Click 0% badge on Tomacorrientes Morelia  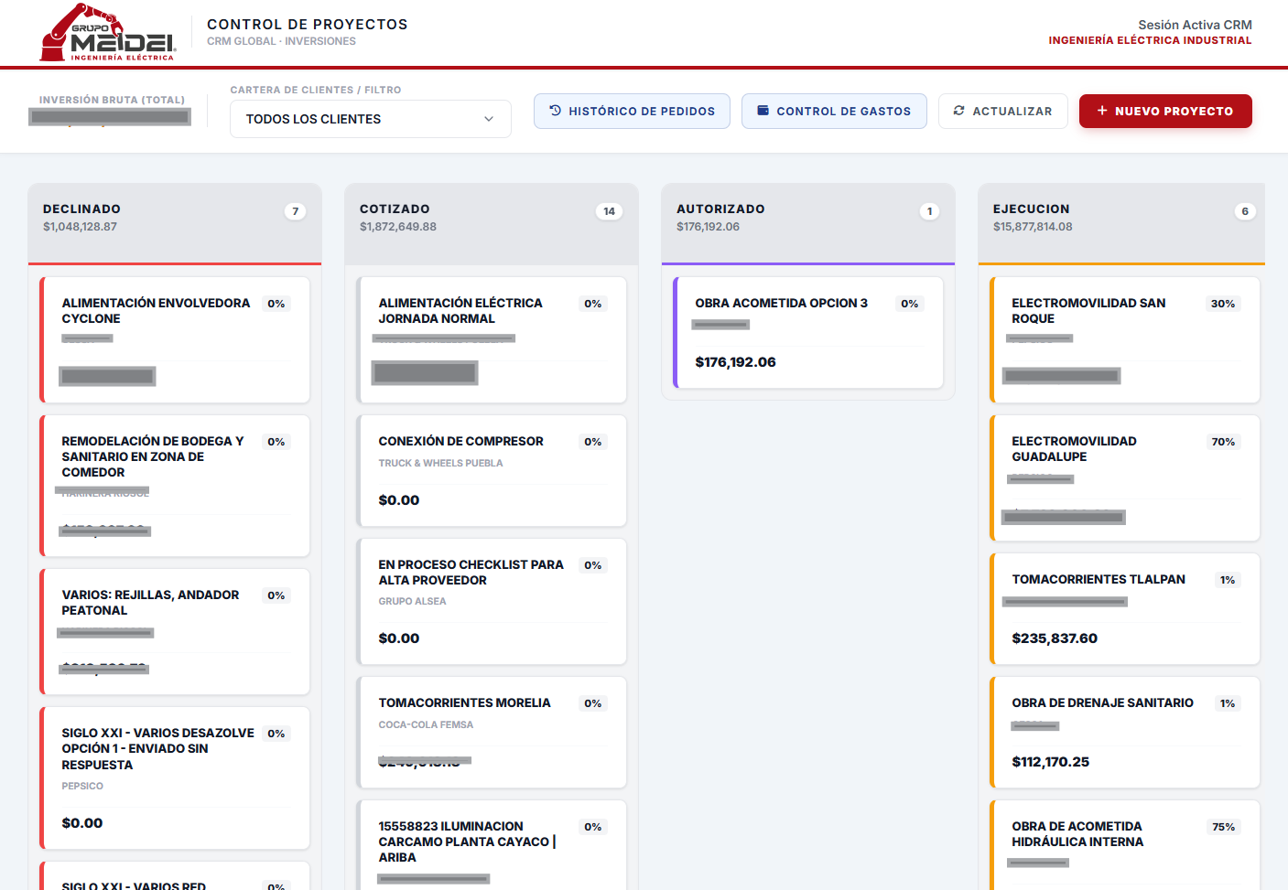coord(593,703)
